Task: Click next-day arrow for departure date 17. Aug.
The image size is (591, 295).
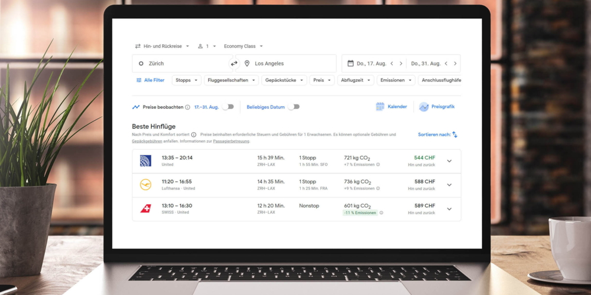Action: [x=401, y=64]
